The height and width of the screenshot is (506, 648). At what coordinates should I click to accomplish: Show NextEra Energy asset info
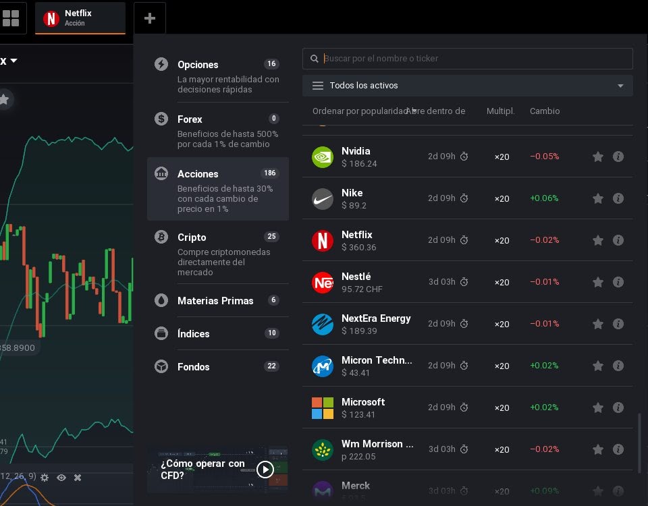[x=618, y=323]
